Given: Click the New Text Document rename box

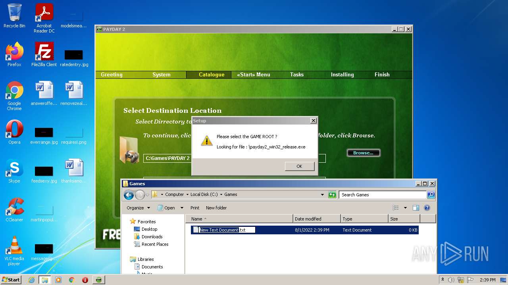Looking at the screenshot, I should [227, 230].
